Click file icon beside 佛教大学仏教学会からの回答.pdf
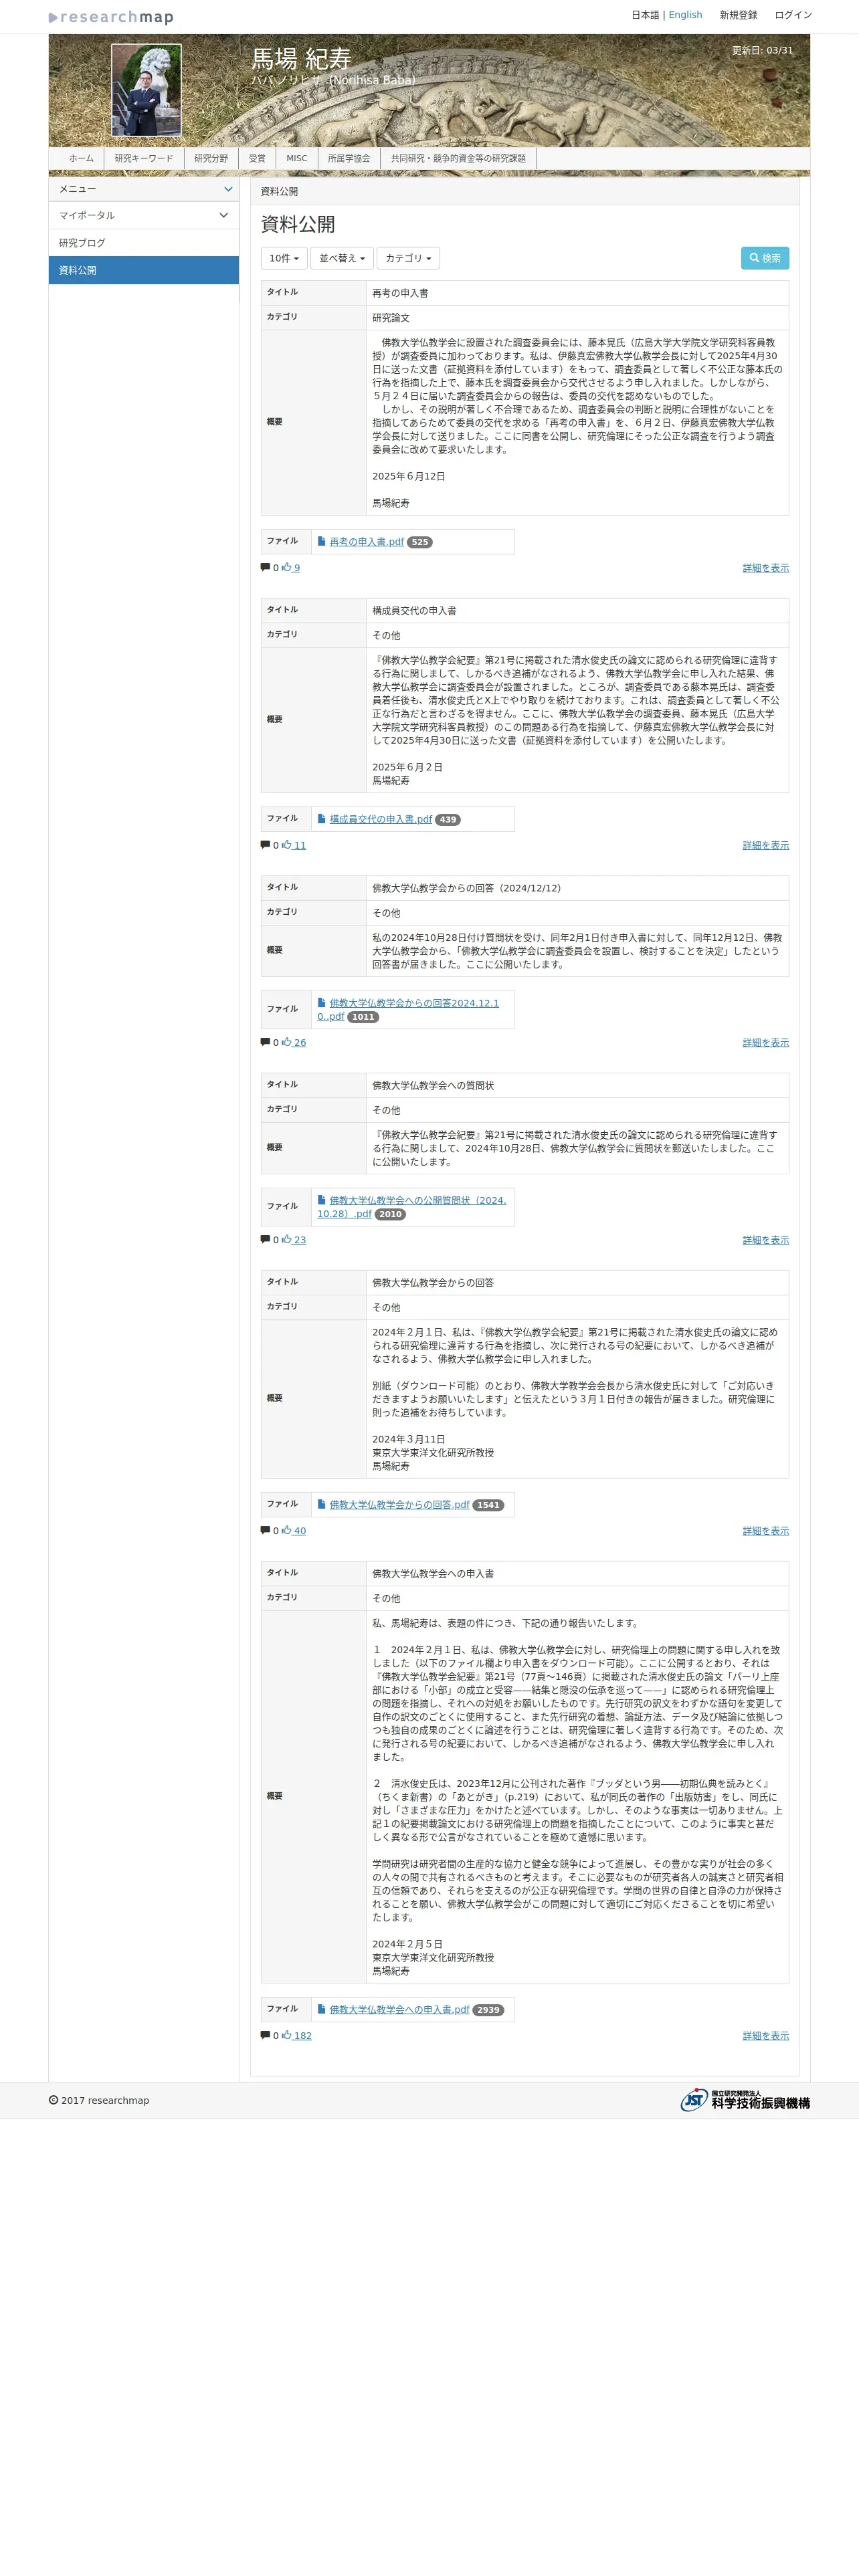This screenshot has width=859, height=2576. click(322, 1503)
